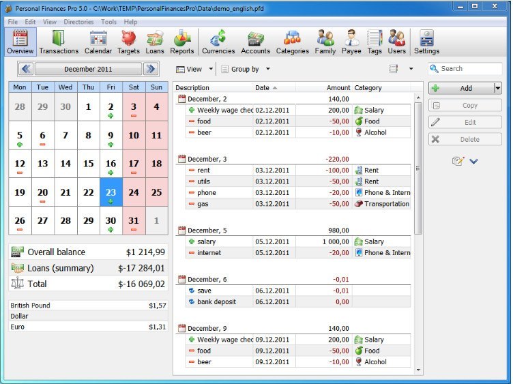Open the Family toolbar icon
Viewport: 513px width, 384px height.
pos(325,42)
